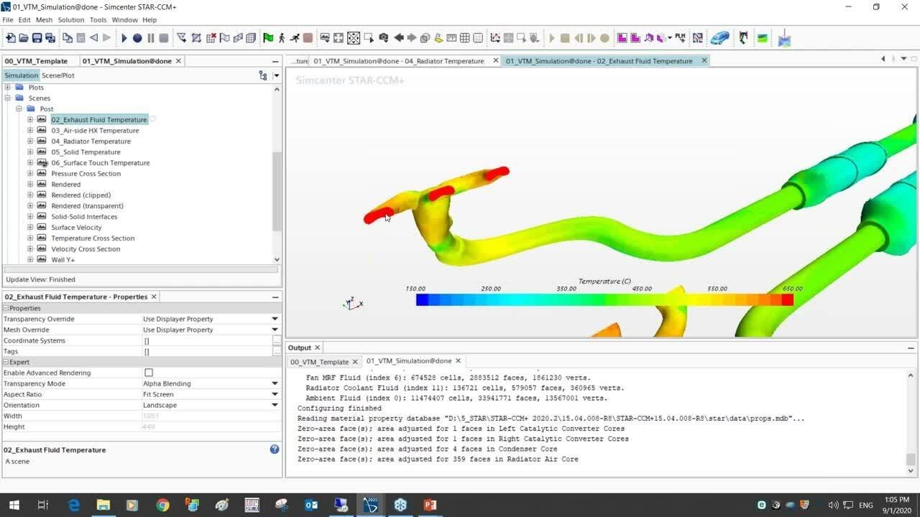Click the green Initialize Meshing flag icon

[x=268, y=38]
